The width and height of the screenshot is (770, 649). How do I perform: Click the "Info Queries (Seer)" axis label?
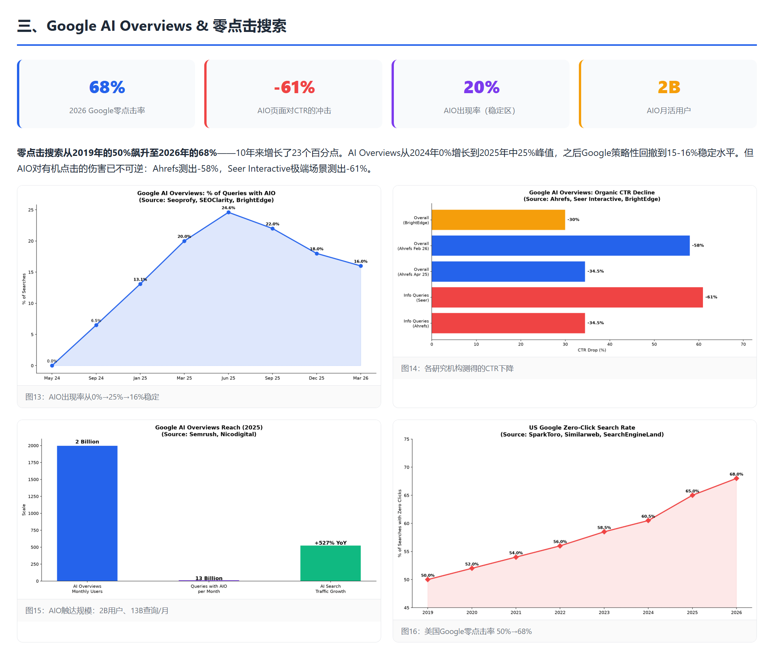pos(416,298)
